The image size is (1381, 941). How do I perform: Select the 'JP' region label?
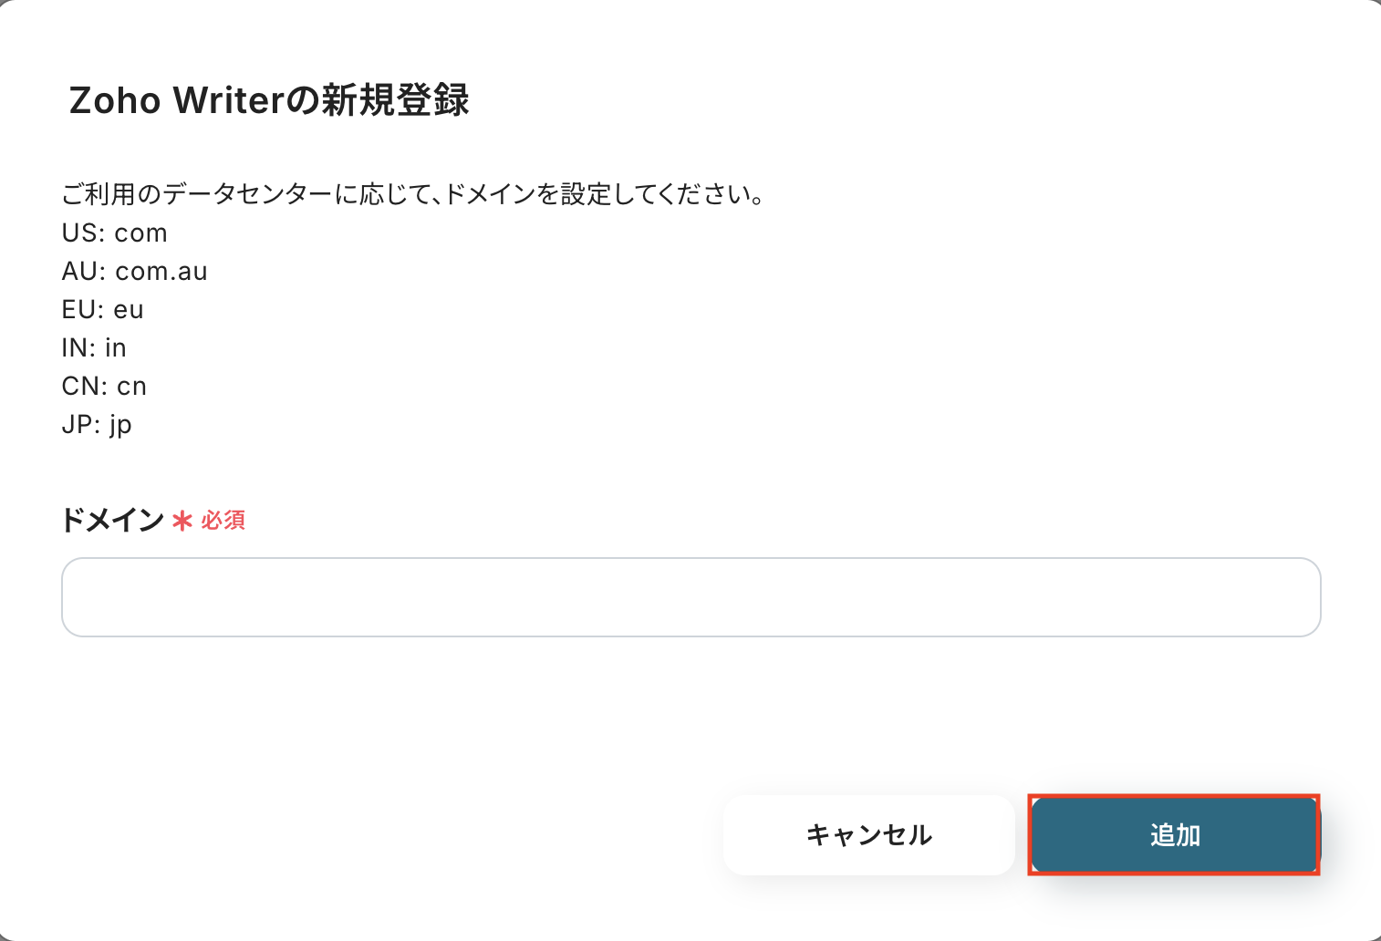[77, 425]
